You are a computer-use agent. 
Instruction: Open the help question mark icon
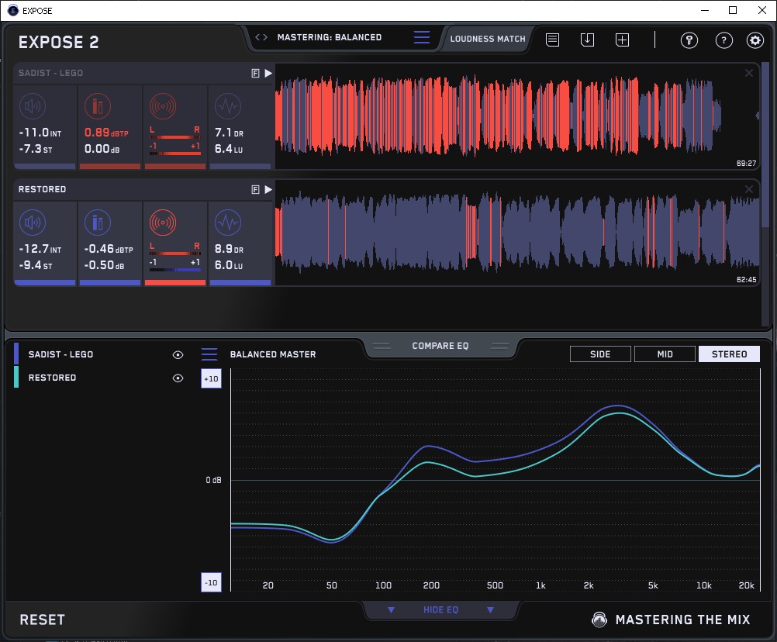pyautogui.click(x=723, y=40)
